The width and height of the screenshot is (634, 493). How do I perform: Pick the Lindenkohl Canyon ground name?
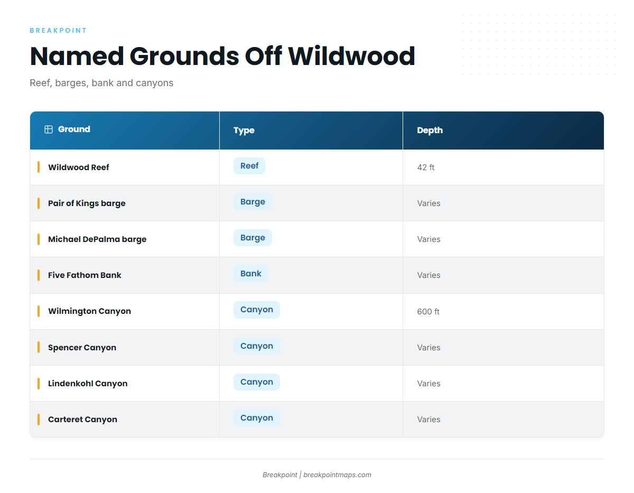tap(88, 384)
